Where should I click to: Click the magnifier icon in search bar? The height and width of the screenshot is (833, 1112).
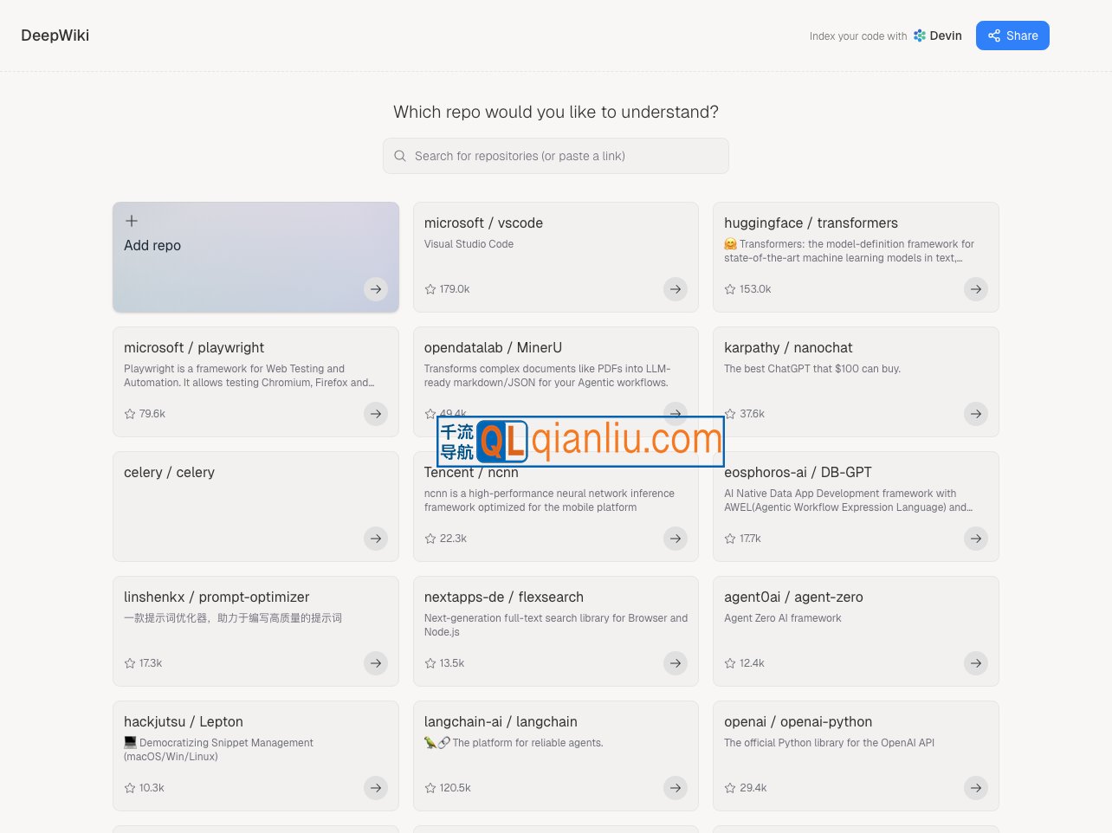coord(400,156)
